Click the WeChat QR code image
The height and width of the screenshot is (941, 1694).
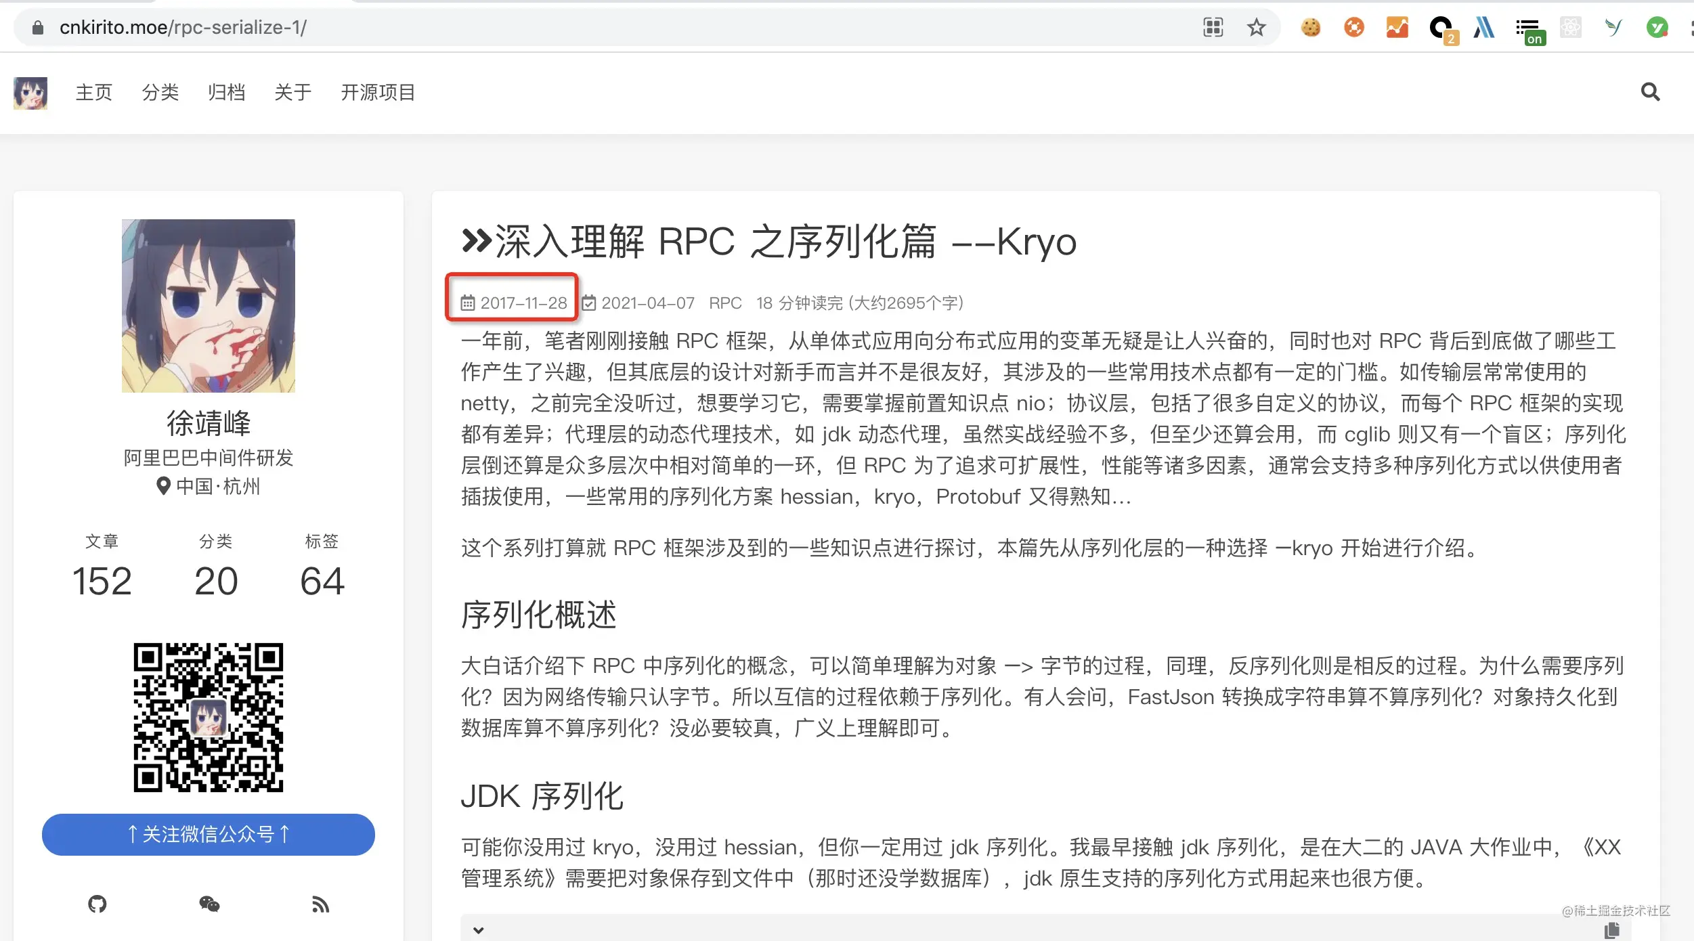pyautogui.click(x=209, y=718)
